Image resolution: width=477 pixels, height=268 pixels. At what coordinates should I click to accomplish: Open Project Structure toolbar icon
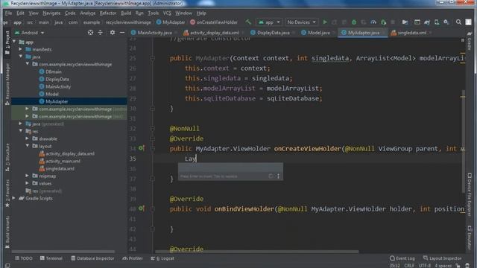(405, 22)
